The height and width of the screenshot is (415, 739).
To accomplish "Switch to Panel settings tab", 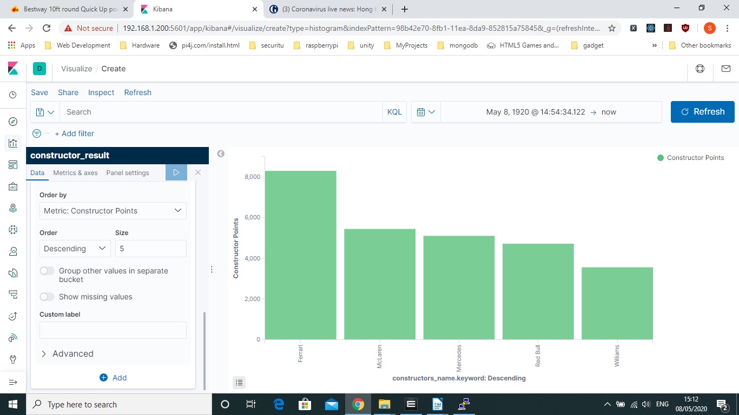I will 128,173.
